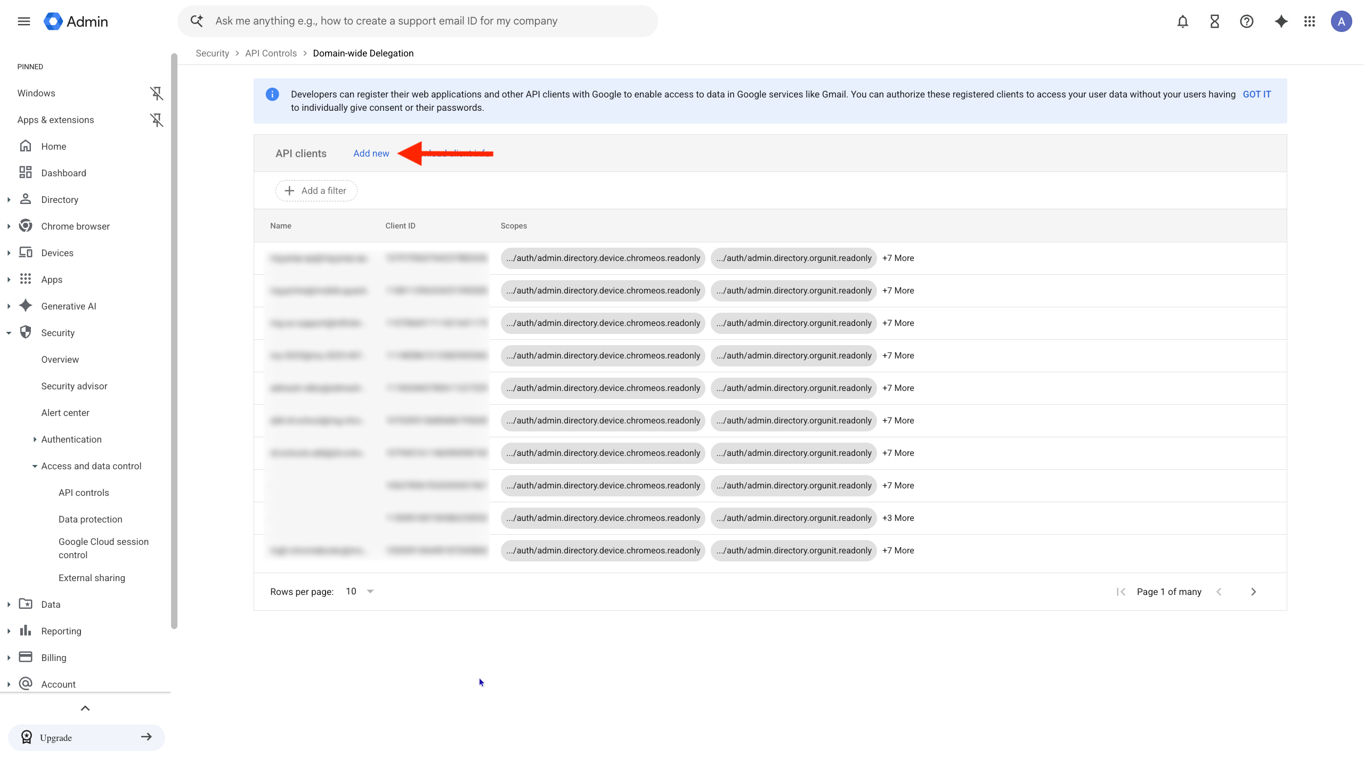Open Data protection page

click(x=91, y=519)
